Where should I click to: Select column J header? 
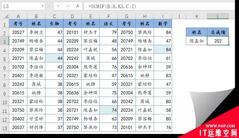[x=179, y=16]
